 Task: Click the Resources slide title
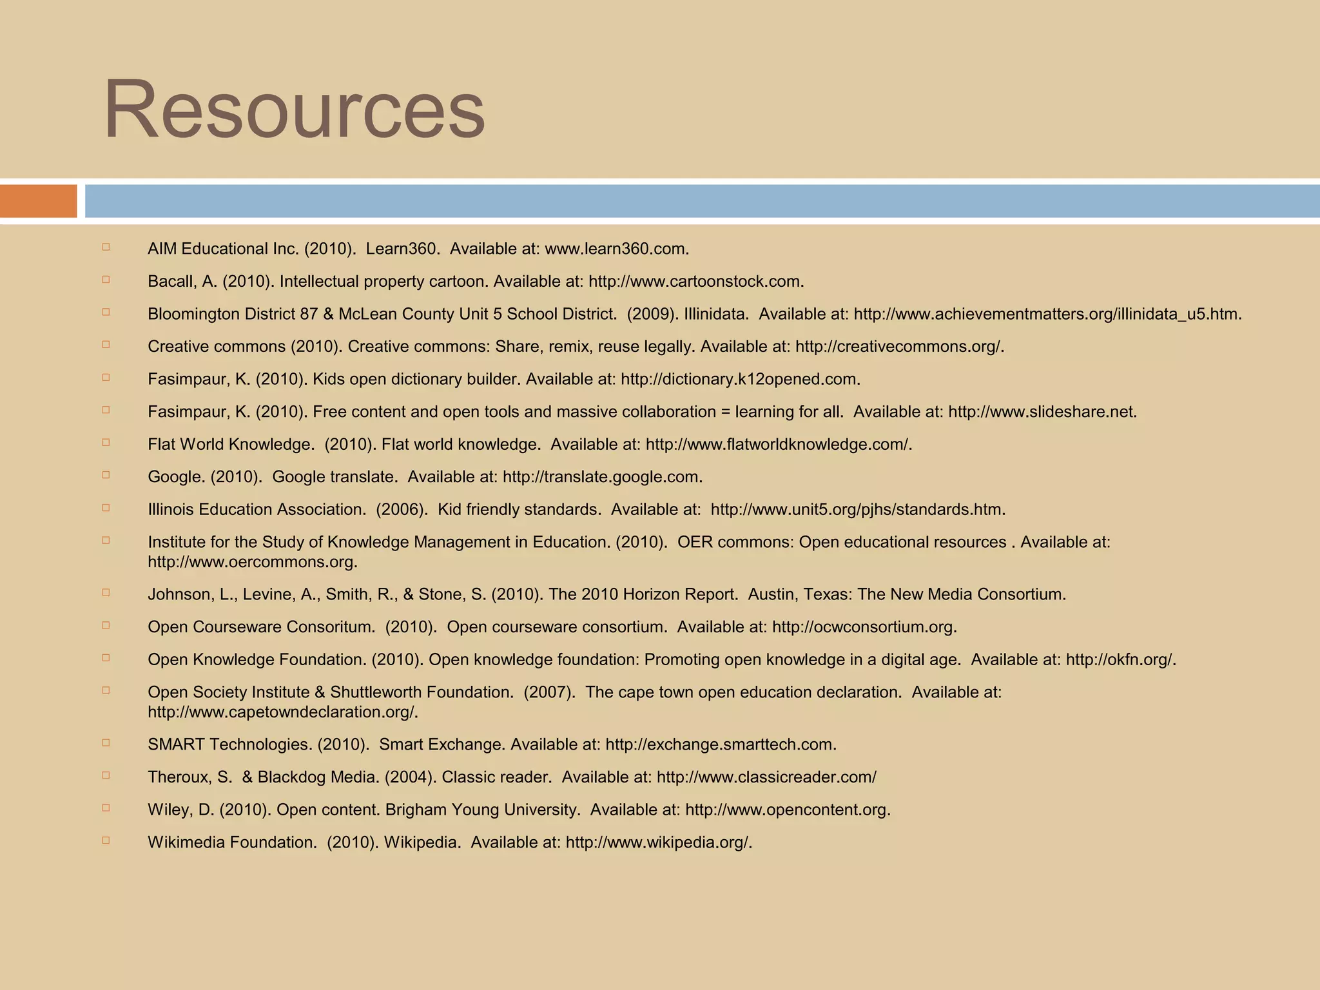coord(294,108)
